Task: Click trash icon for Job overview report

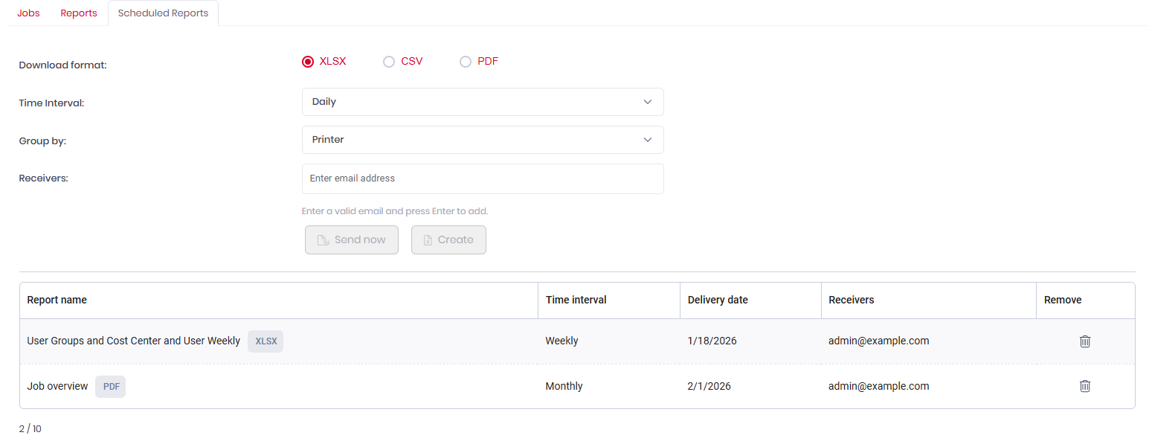Action: [1084, 386]
